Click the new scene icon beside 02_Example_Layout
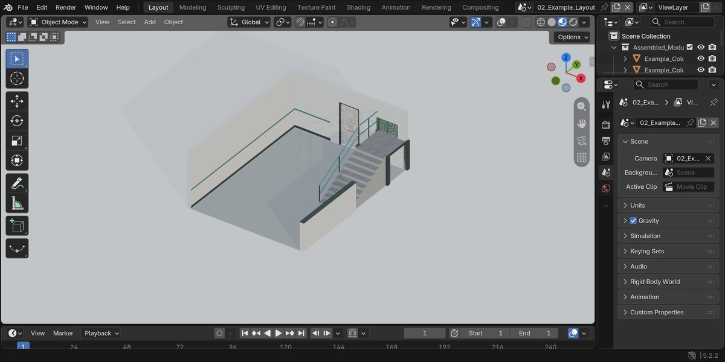Screen dimensions: 725x362 [x=616, y=7]
